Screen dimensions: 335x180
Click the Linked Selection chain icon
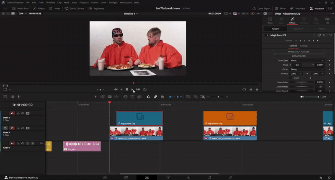pos(155,97)
